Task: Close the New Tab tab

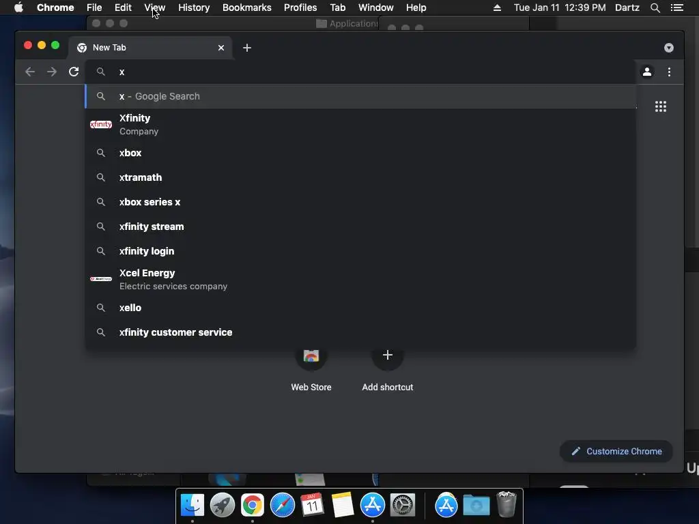Action: (x=221, y=48)
